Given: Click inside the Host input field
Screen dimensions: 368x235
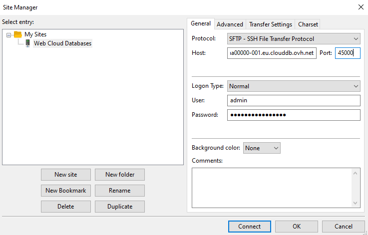Looking at the screenshot, I should click(x=272, y=53).
